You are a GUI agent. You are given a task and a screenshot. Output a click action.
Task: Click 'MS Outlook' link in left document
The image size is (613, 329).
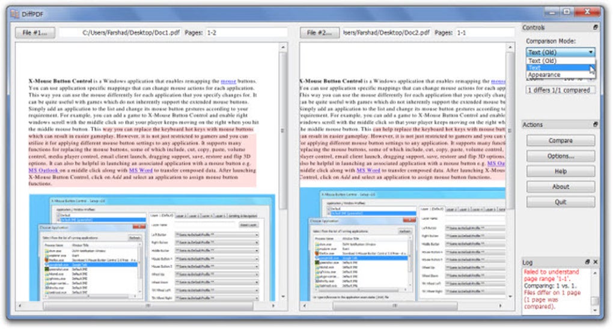43,171
